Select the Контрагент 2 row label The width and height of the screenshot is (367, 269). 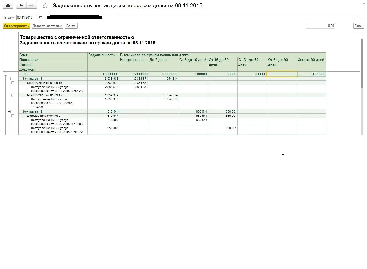[x=33, y=111]
